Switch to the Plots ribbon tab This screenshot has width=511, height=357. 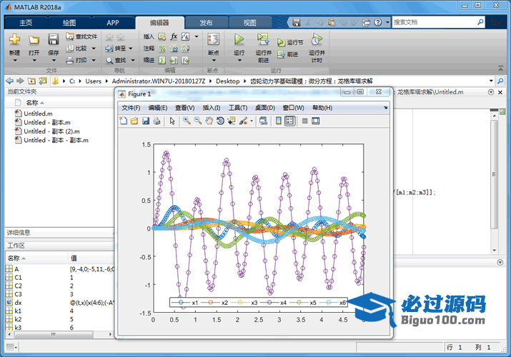point(69,23)
